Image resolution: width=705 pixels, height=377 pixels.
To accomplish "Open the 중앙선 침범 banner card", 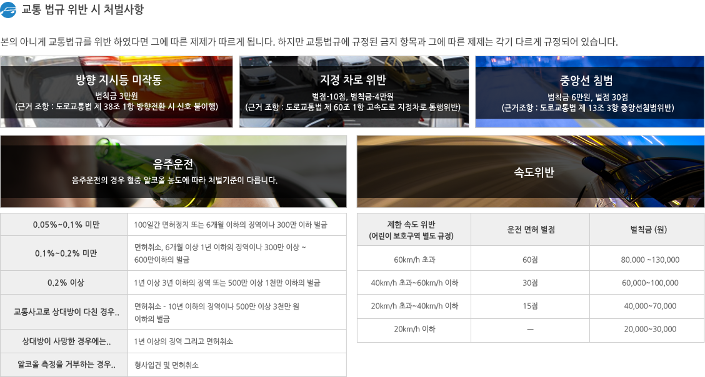I will 589,92.
